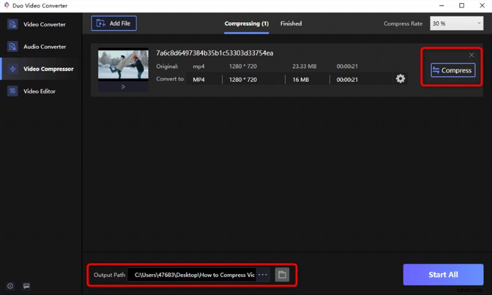Click the snow scene video thumbnail
Screen dimensions: 492x295
(124, 65)
